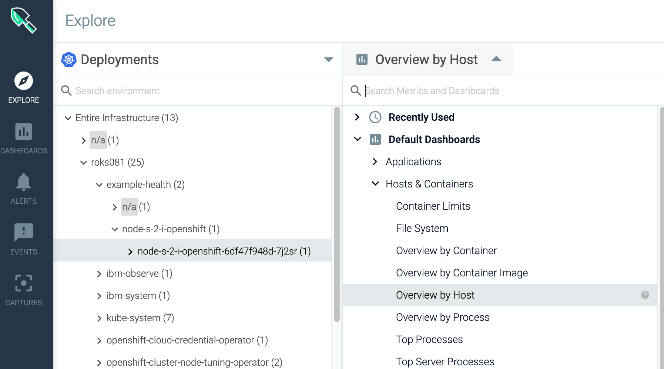Open the Deployments grouping dropdown arrow

coord(329,60)
